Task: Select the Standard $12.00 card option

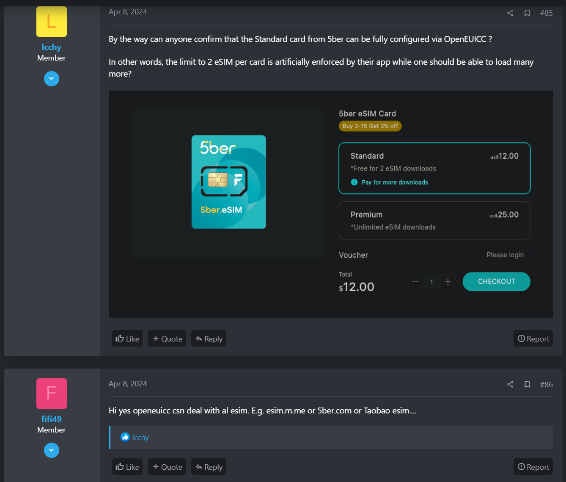Action: 434,168
